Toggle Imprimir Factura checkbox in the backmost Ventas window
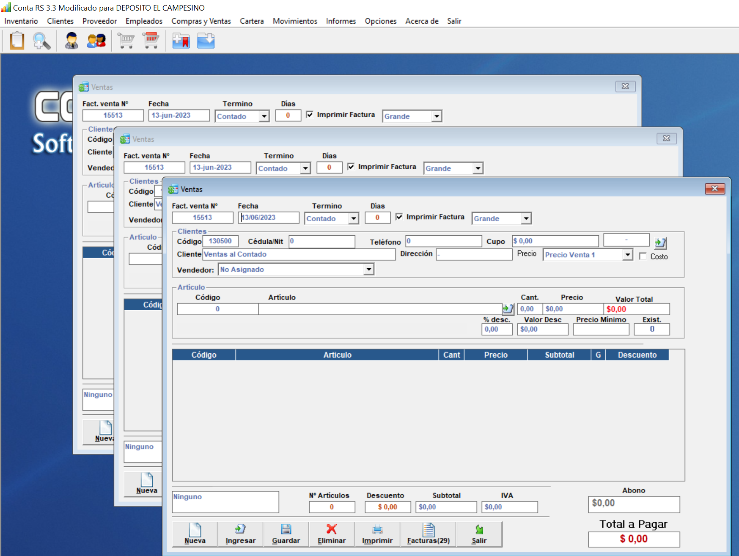Screen dimensions: 739x556 pos(310,115)
